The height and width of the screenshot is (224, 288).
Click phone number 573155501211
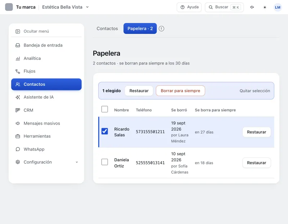150,132
